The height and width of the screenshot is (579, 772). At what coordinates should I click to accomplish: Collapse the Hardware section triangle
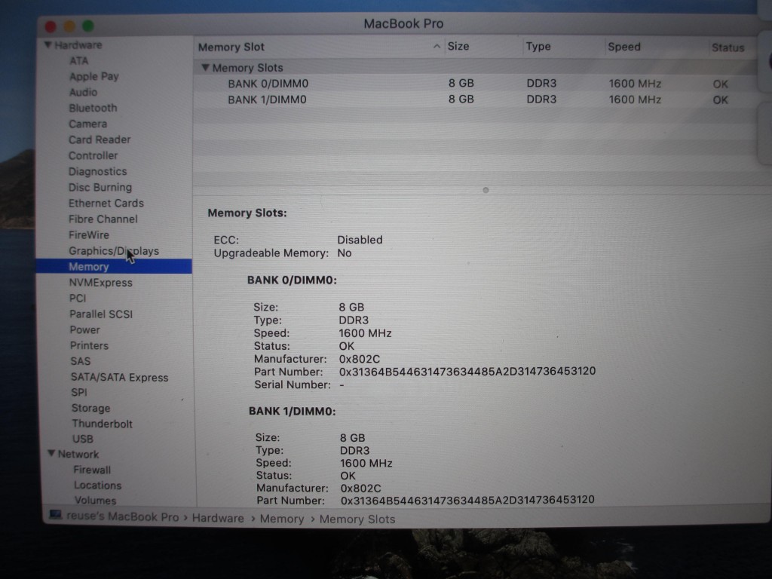[47, 44]
